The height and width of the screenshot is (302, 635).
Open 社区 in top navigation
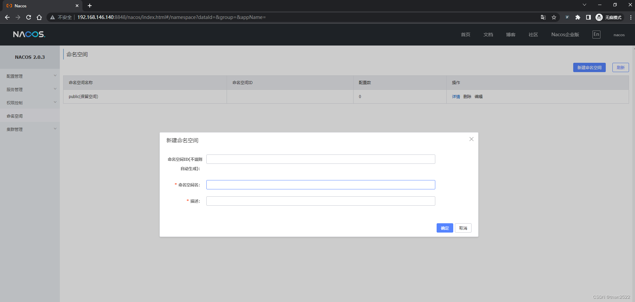tap(533, 35)
